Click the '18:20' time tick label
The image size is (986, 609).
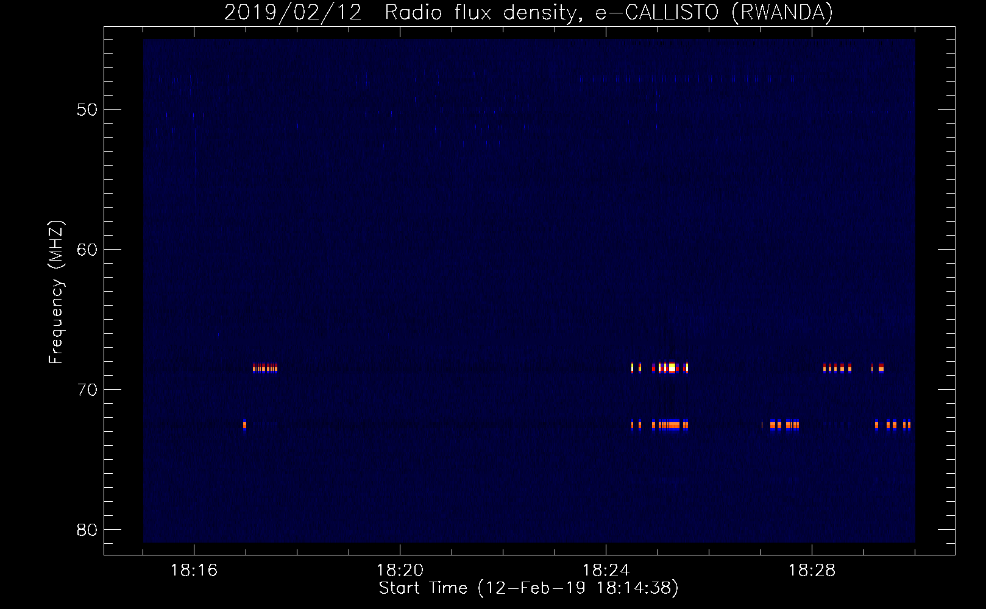(x=400, y=571)
